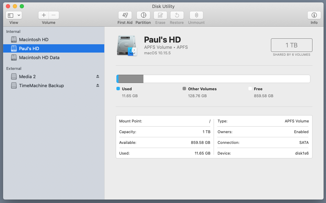Click the Internal section header

[x=13, y=31]
